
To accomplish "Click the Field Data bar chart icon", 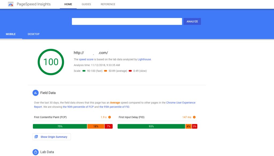I will coord(36,93).
